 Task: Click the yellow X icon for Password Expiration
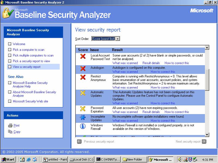[x=83, y=109]
